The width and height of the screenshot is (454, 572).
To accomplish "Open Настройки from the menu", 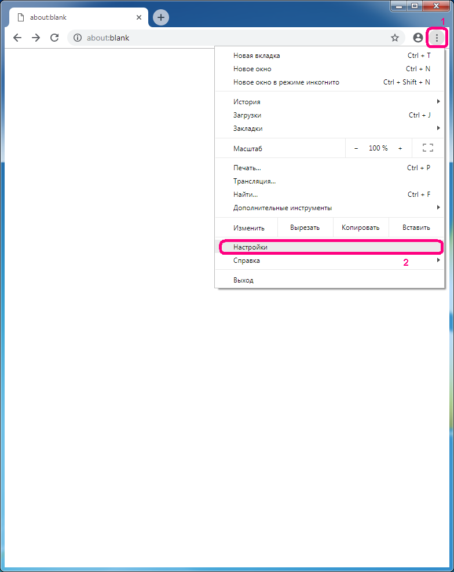I will point(330,247).
